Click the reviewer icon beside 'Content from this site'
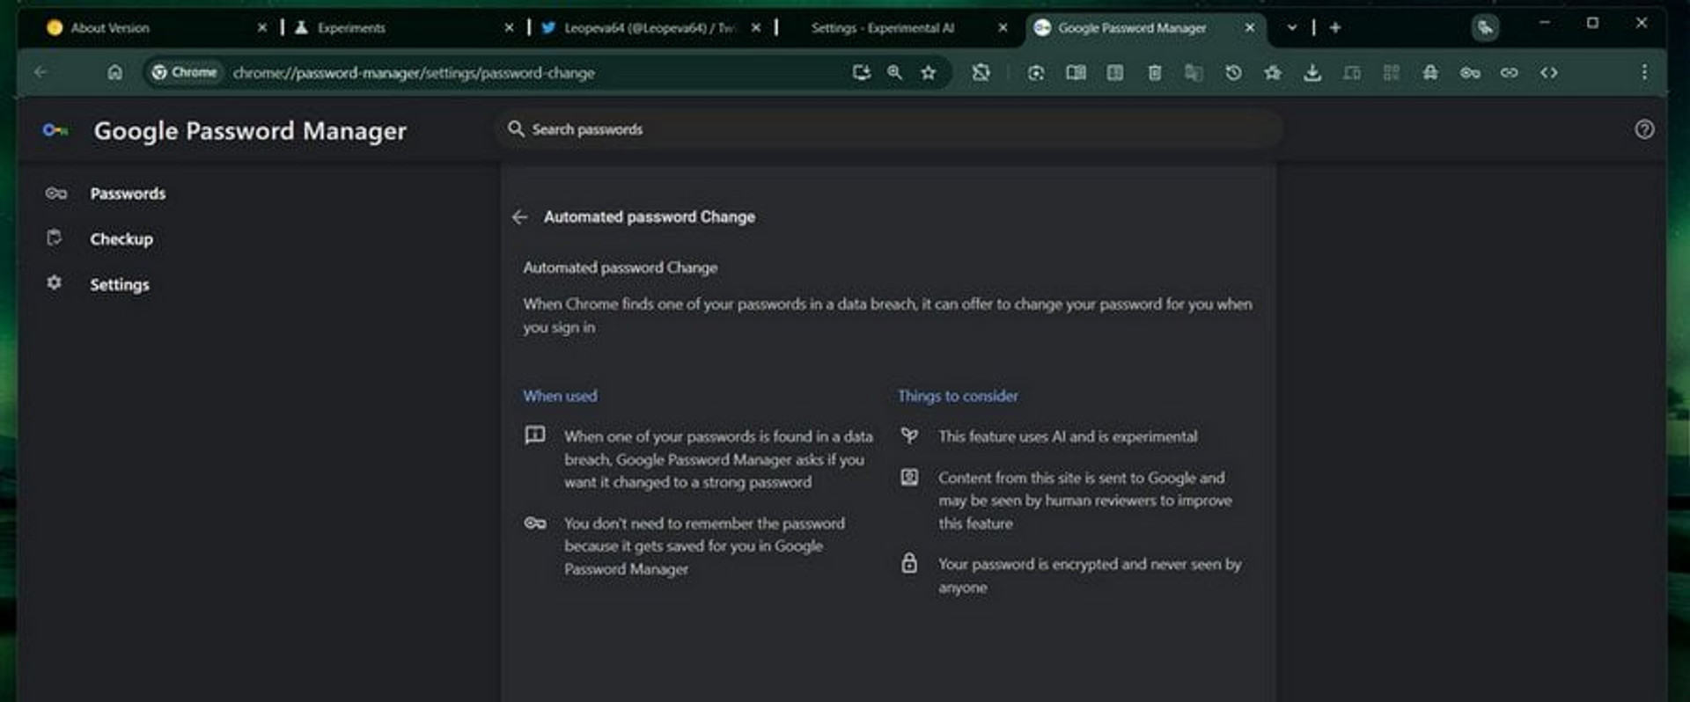This screenshot has width=1690, height=702. 909,477
